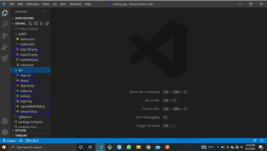
Task: Click the Task View taskbar icon
Action: [90, 147]
